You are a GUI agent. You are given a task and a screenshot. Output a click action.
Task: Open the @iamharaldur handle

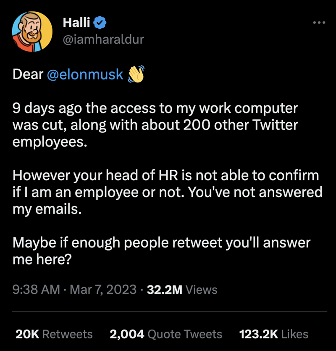[103, 40]
